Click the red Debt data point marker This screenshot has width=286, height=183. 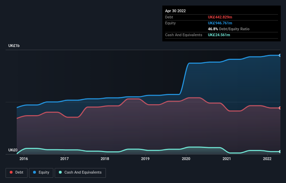point(280,108)
